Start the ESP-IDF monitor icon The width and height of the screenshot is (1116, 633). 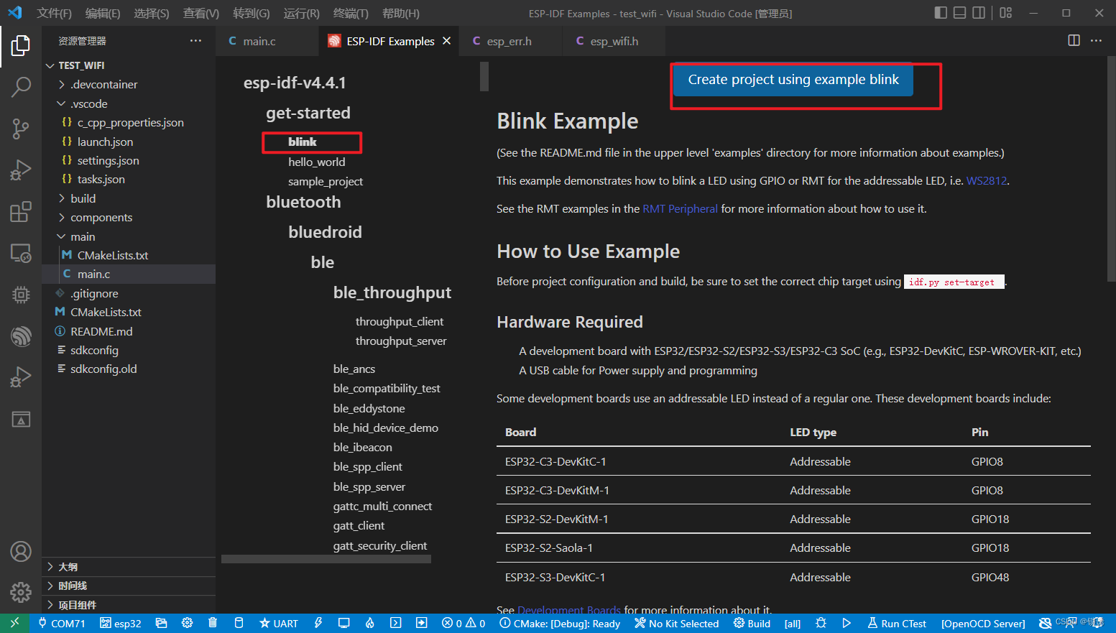[344, 624]
